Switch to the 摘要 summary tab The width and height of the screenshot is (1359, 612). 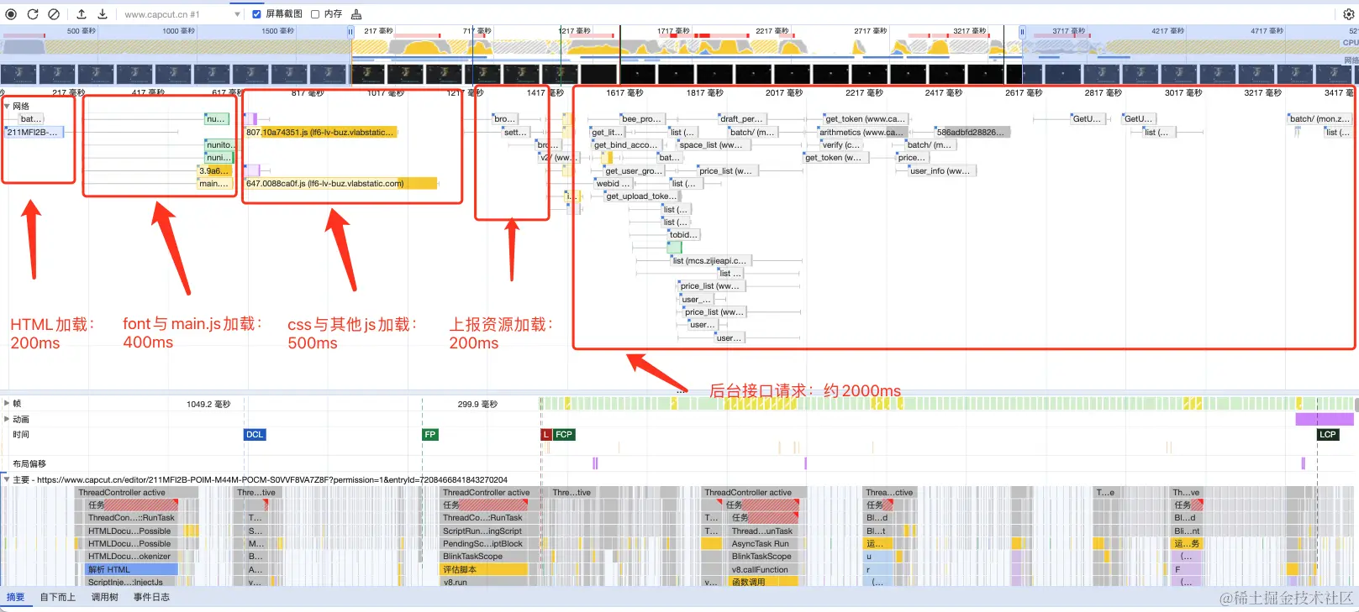click(16, 598)
